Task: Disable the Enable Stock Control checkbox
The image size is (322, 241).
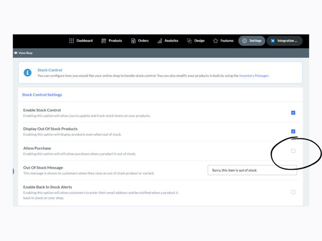Action: 293,113
